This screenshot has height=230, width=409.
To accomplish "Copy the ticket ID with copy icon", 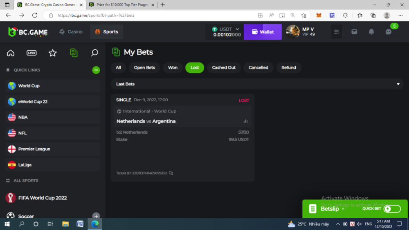I will (x=171, y=173).
